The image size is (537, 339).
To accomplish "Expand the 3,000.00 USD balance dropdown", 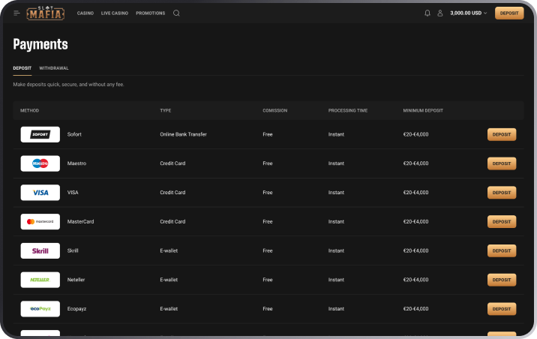I will [468, 13].
